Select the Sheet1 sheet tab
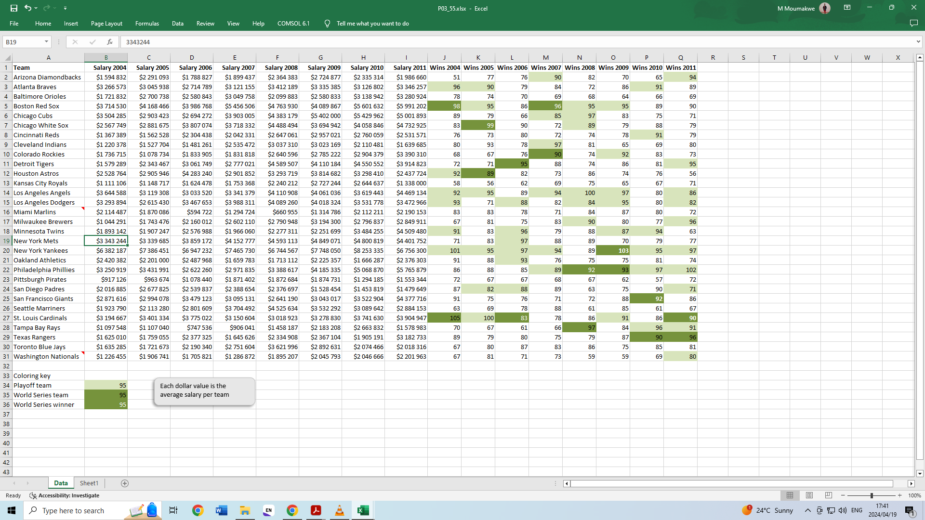 [x=89, y=483]
